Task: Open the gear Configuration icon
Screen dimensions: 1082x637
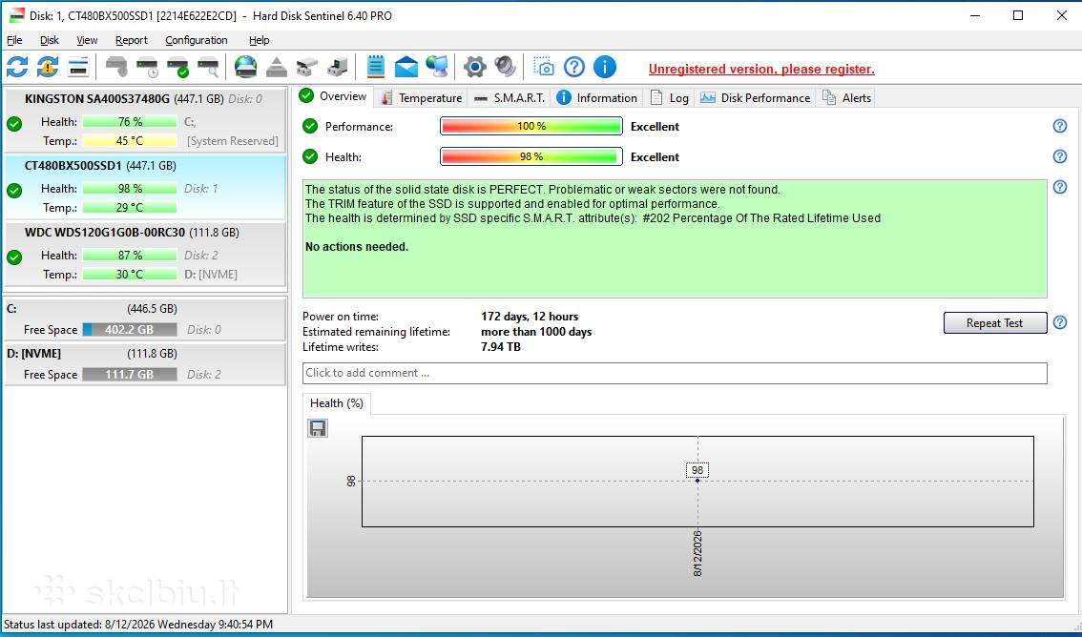Action: (x=475, y=67)
